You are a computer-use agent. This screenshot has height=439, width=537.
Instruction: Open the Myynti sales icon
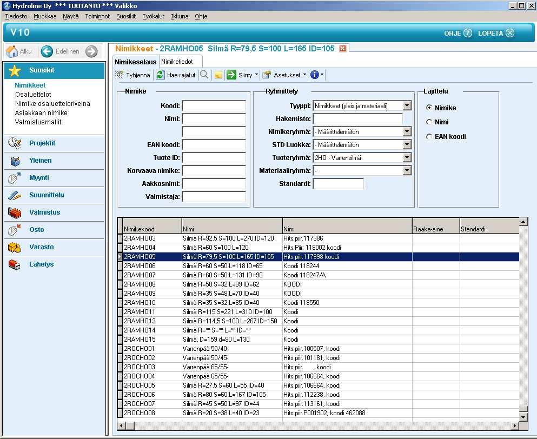14,178
